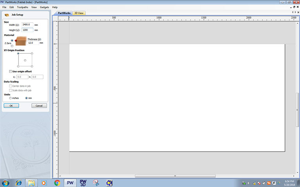Image resolution: width=300 pixels, height=187 pixels.
Task: Click the vertical scrollbar thumb
Action: click(297, 110)
